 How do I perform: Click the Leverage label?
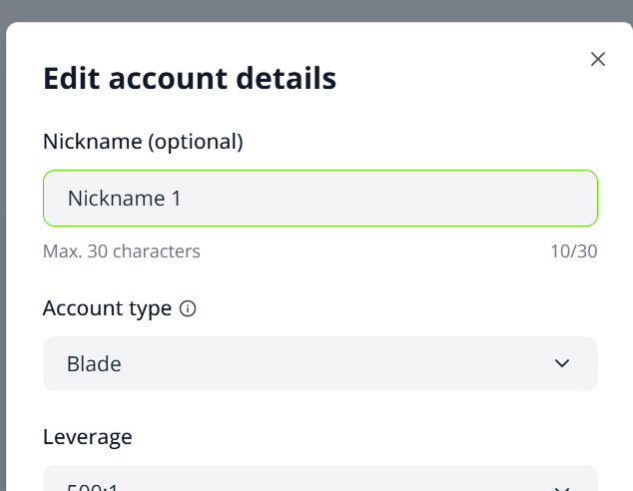click(87, 437)
